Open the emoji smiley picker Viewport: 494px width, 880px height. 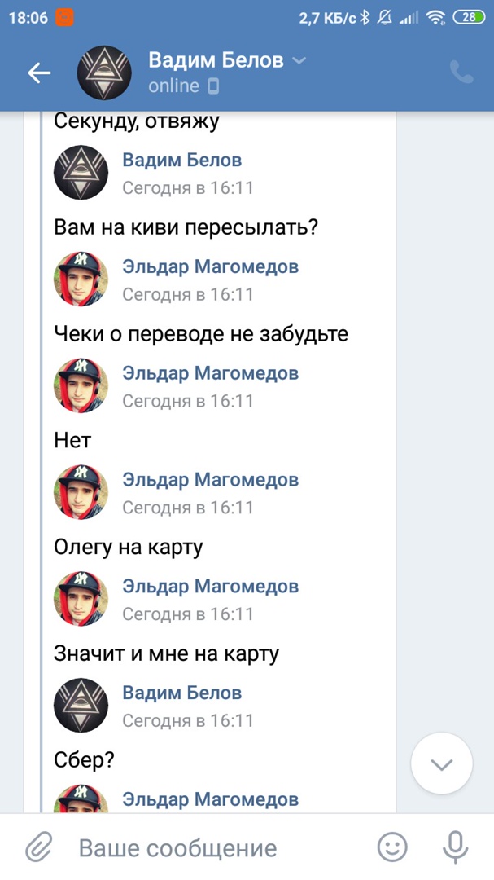tap(393, 847)
